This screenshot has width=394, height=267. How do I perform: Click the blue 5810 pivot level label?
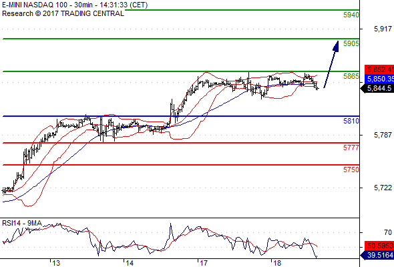point(351,121)
